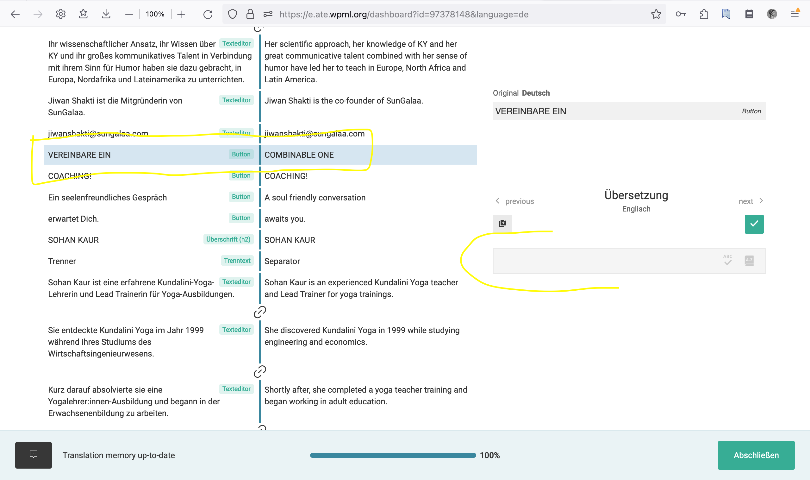This screenshot has width=810, height=480.
Task: Click the translation input field
Action: (x=604, y=261)
